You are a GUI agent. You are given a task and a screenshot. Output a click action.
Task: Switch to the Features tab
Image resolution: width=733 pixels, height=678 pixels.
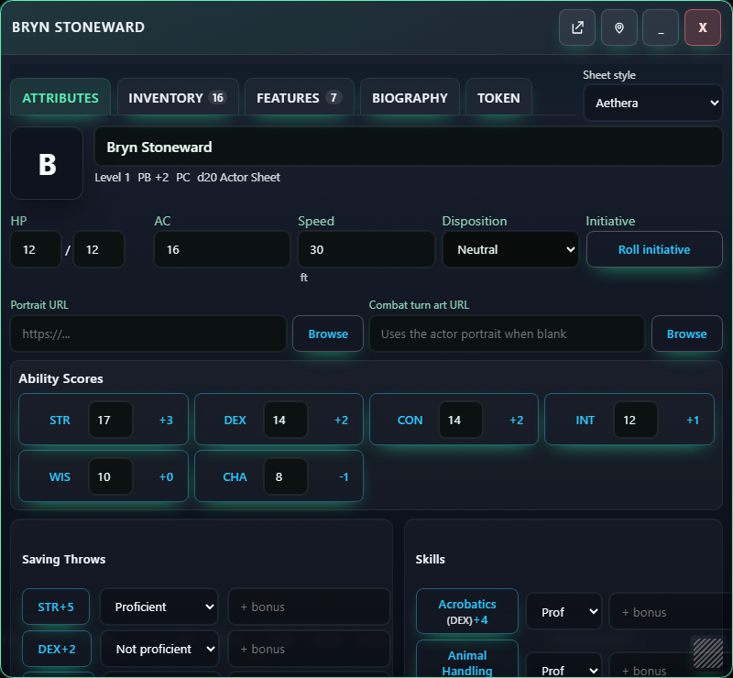(x=300, y=98)
